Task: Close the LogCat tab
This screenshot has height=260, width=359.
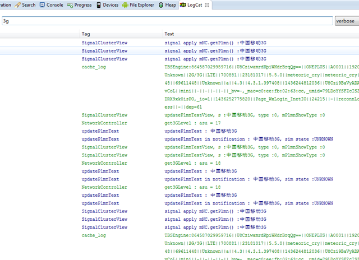Action: [x=206, y=5]
